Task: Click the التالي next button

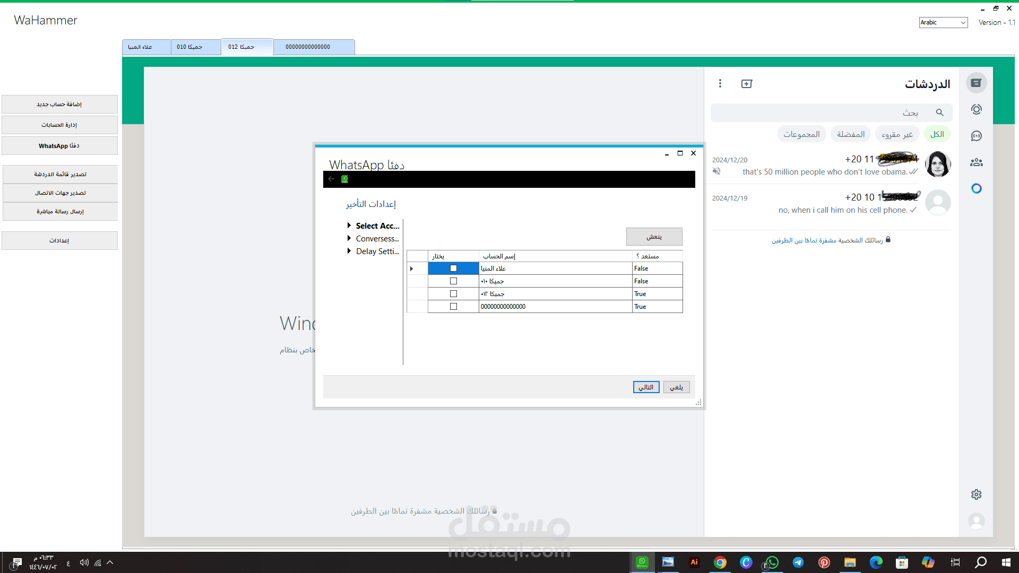Action: pos(646,387)
